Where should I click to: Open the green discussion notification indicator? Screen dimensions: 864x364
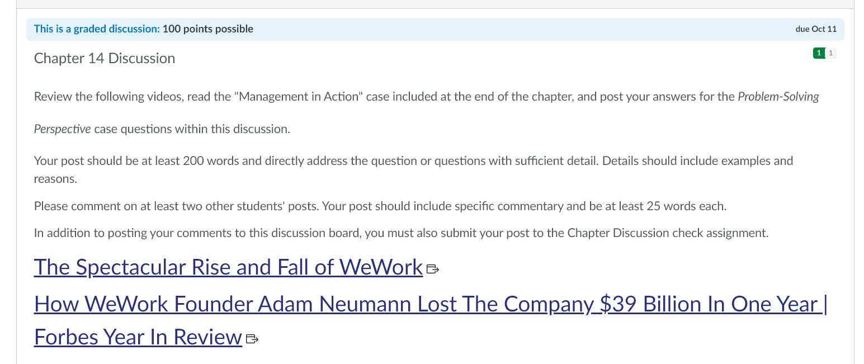pyautogui.click(x=818, y=53)
